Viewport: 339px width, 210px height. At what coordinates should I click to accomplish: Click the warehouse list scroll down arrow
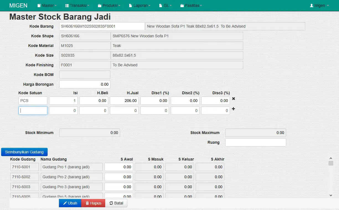(x=331, y=195)
